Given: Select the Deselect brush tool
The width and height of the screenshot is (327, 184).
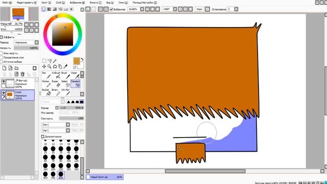Looking at the screenshot, I should point(75,84).
